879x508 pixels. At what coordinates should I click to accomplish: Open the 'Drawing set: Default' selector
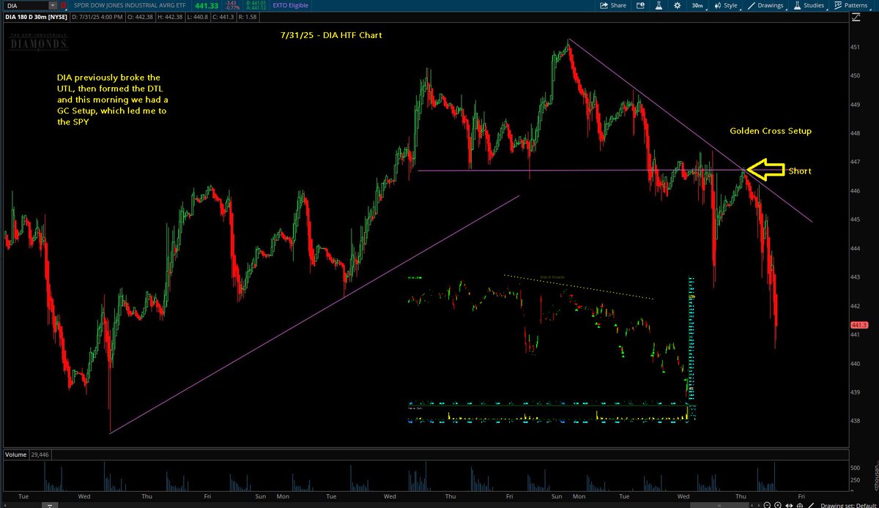click(848, 504)
